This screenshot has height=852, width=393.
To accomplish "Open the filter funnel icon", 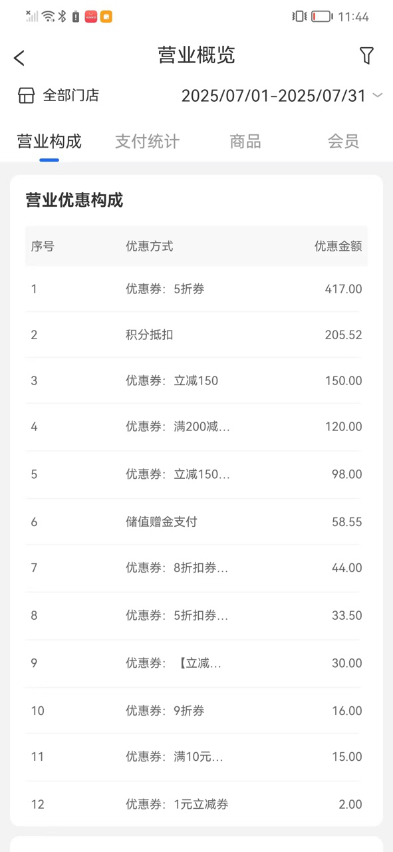I will pyautogui.click(x=366, y=56).
